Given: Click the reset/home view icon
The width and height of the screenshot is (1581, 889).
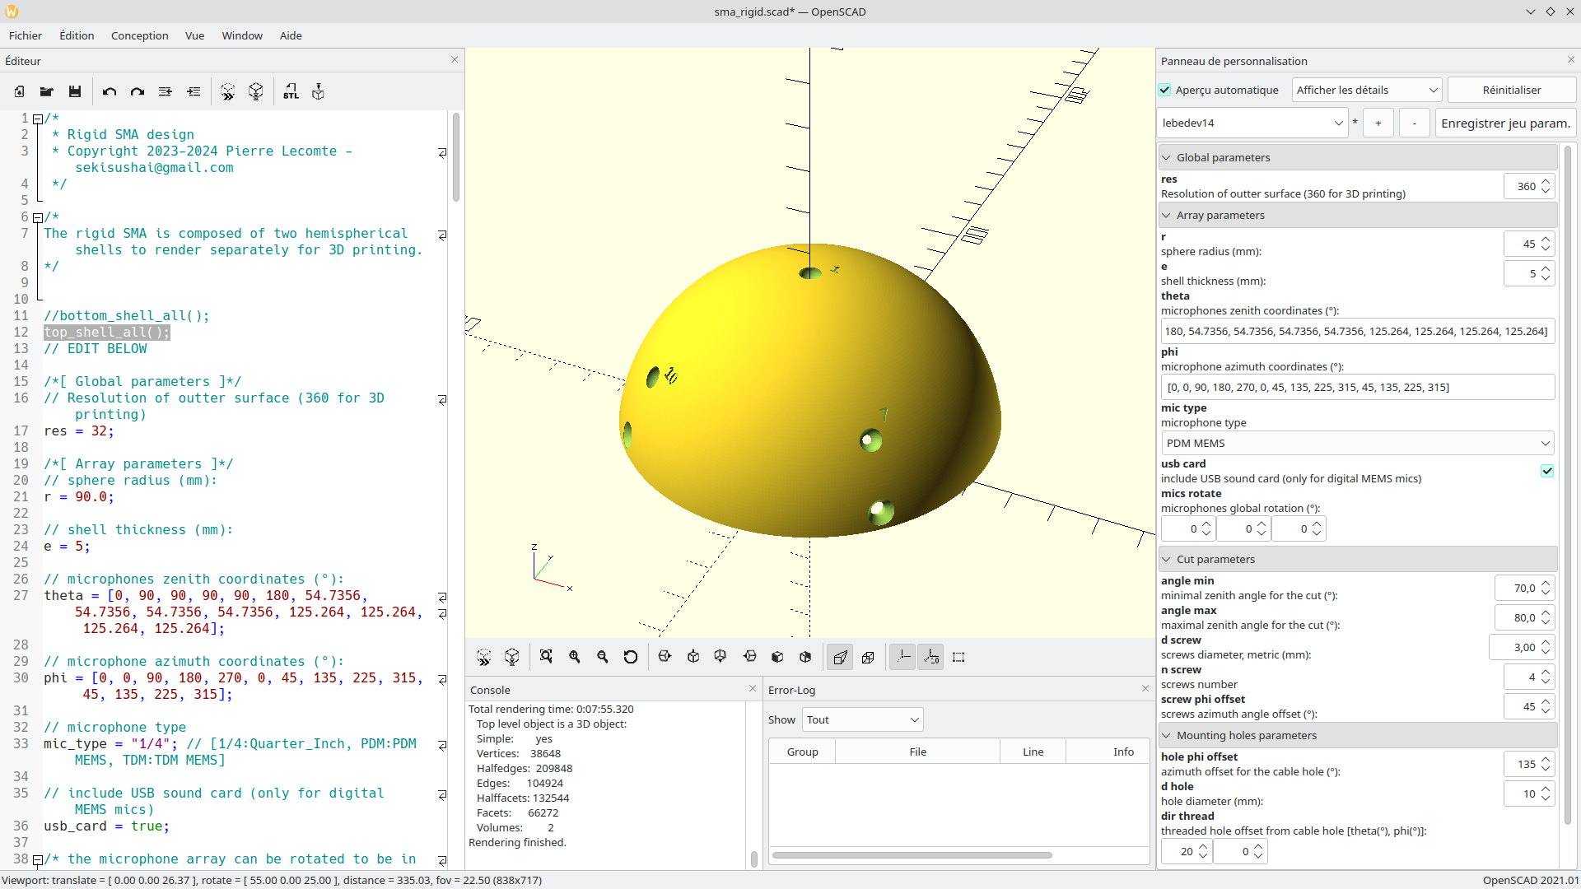Looking at the screenshot, I should pyautogui.click(x=631, y=657).
